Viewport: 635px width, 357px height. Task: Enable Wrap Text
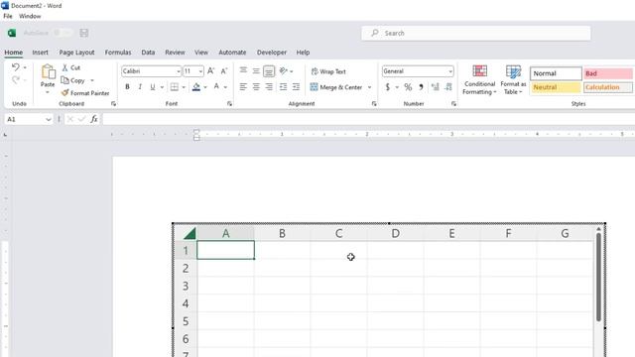tap(328, 71)
